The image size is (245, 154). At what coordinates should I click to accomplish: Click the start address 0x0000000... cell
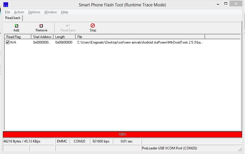pyautogui.click(x=42, y=42)
